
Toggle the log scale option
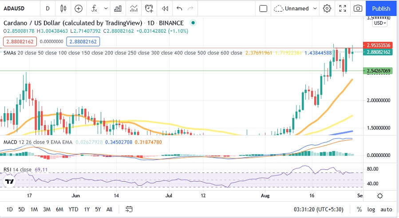(371, 210)
